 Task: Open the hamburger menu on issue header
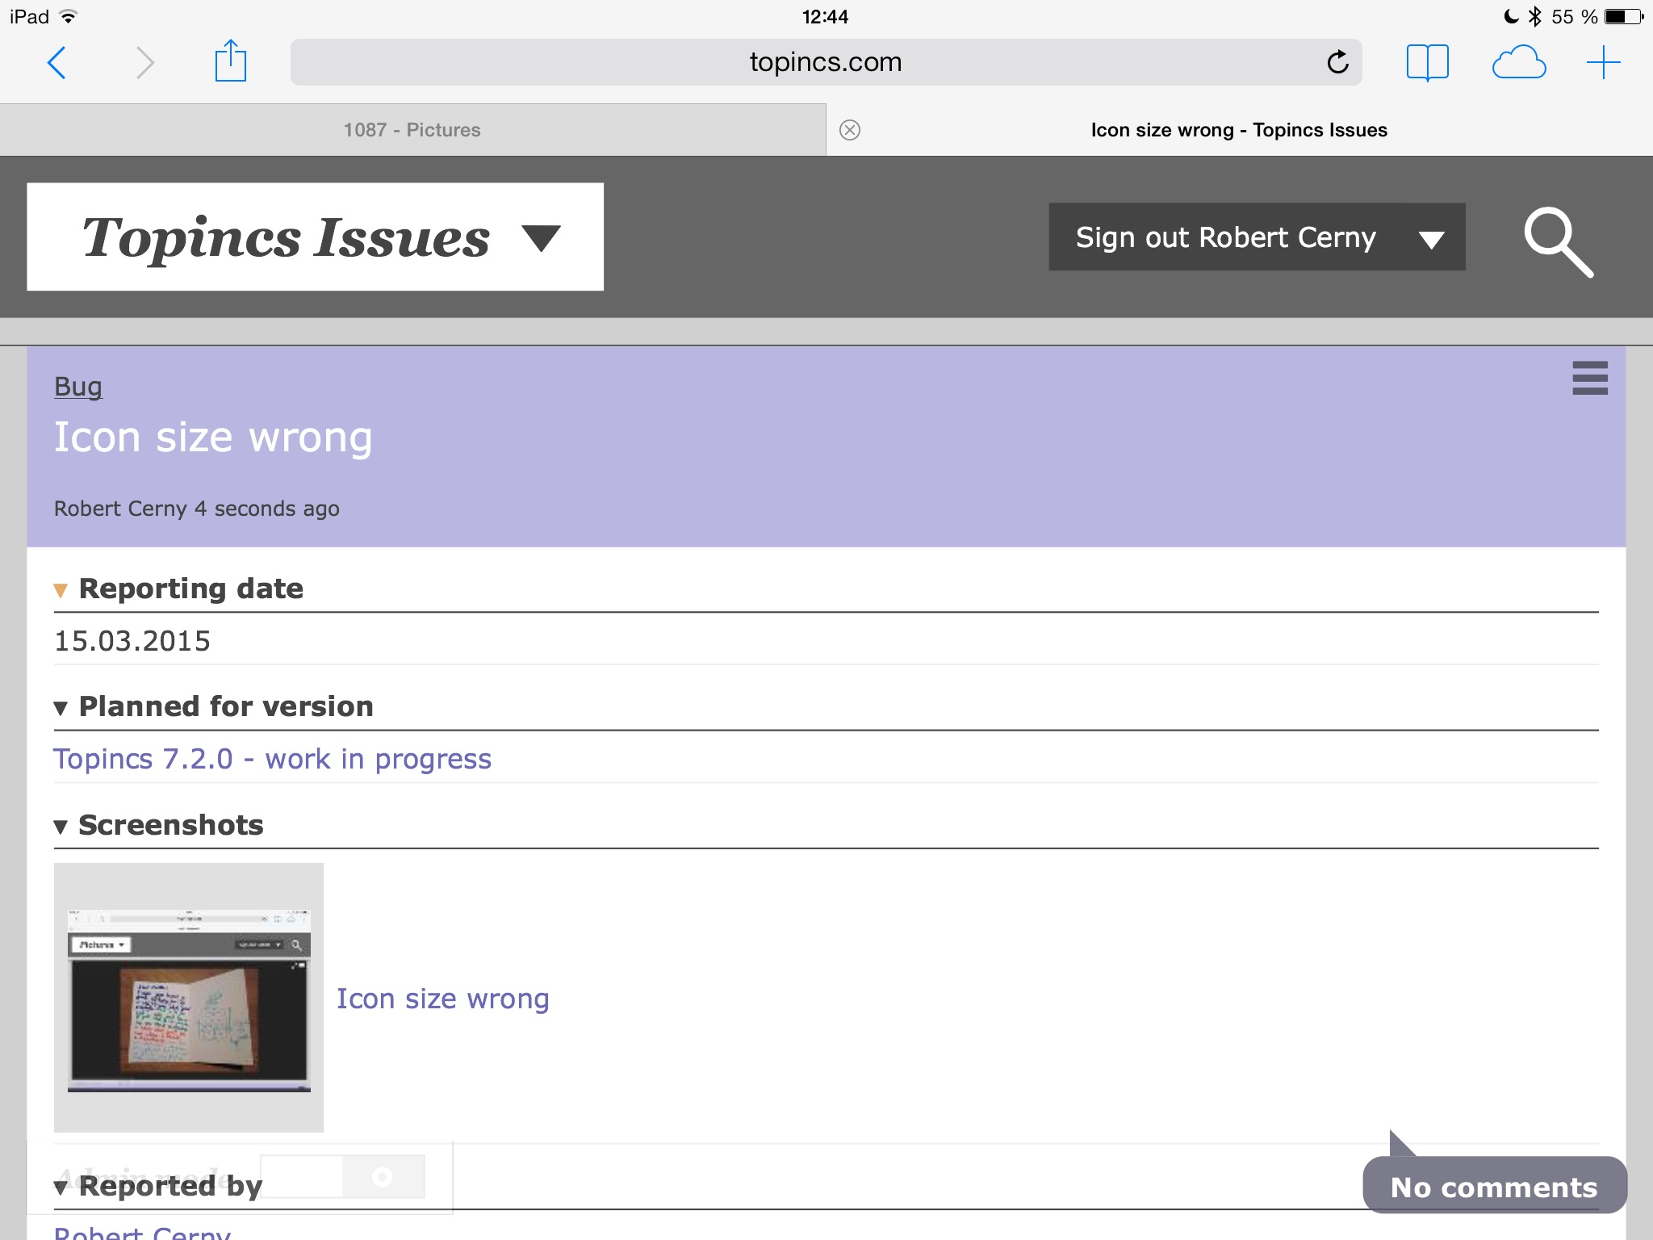[1589, 378]
